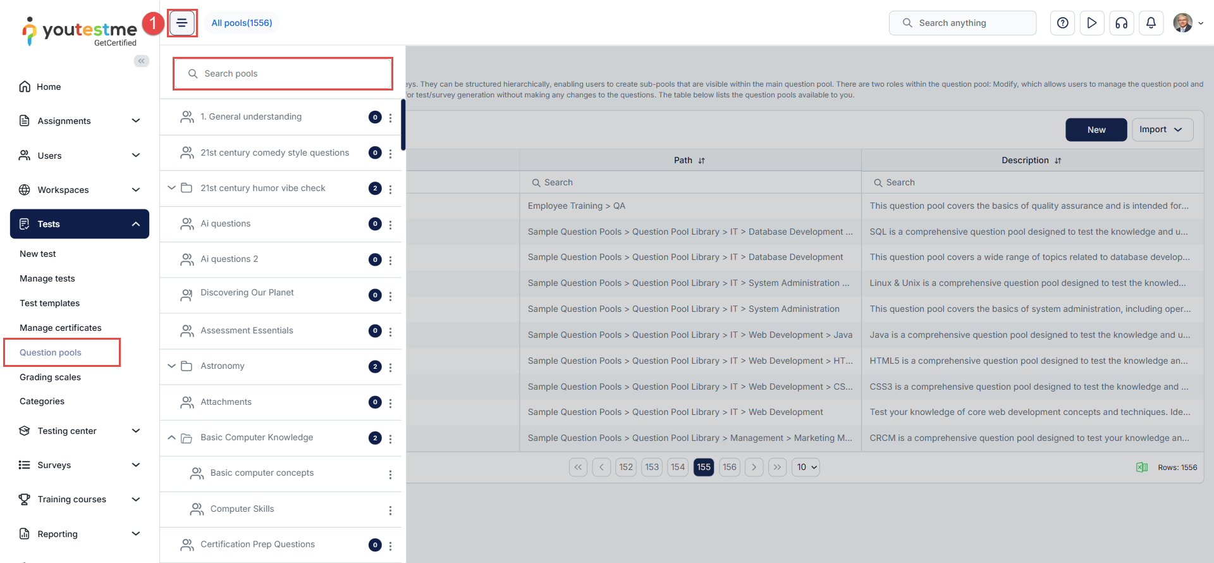1214x563 pixels.
Task: Focus the Search anything field
Action: click(x=962, y=23)
